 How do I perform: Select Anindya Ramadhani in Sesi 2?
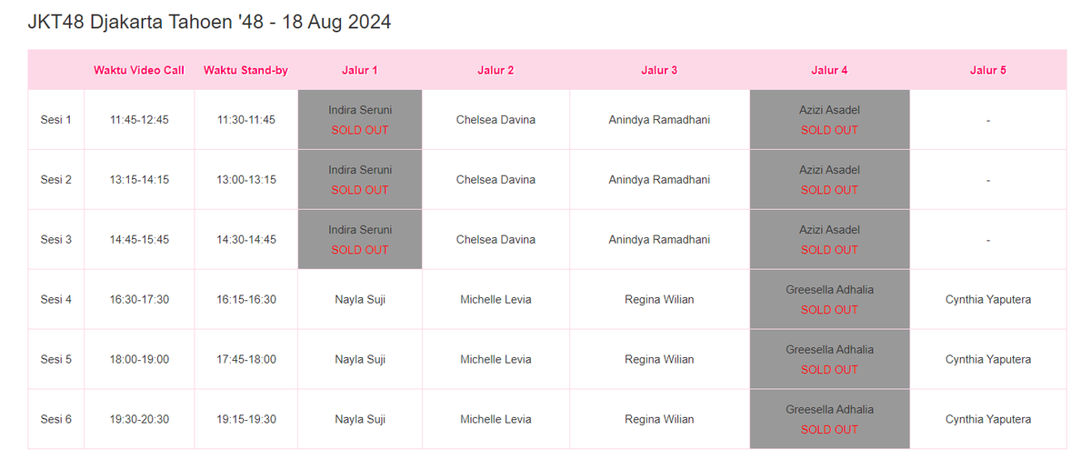[x=659, y=180]
